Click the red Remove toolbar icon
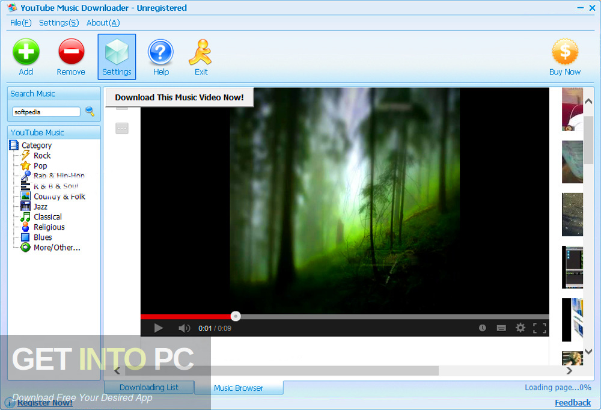 click(72, 52)
